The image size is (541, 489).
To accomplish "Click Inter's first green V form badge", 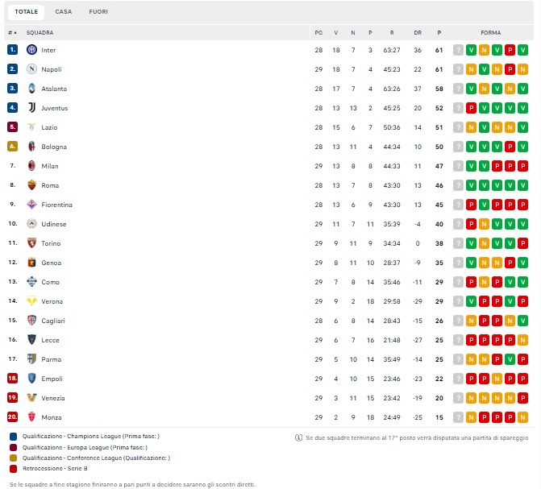I will 471,50.
